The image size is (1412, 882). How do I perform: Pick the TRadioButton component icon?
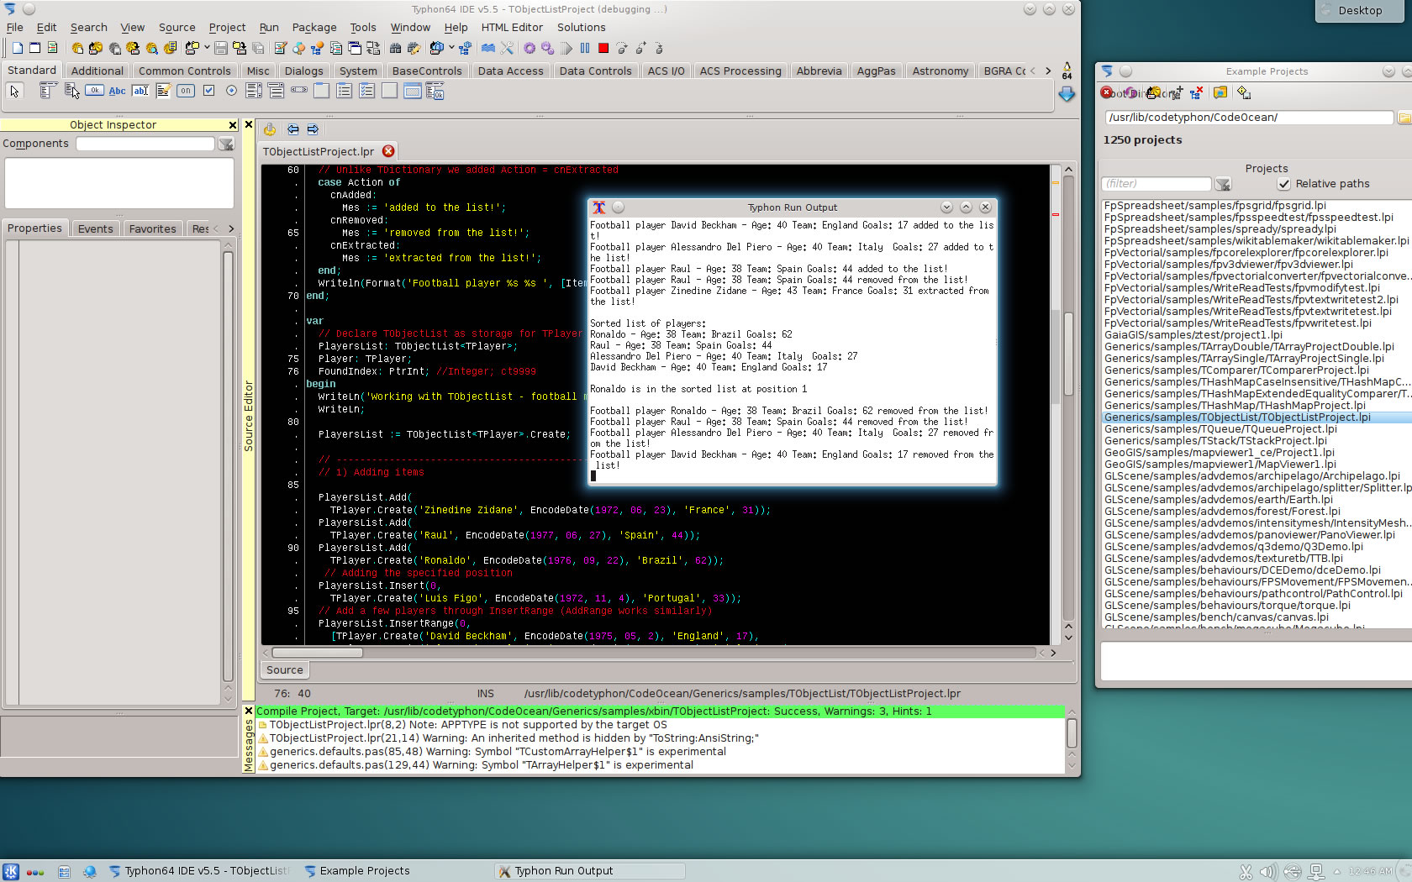click(x=231, y=91)
